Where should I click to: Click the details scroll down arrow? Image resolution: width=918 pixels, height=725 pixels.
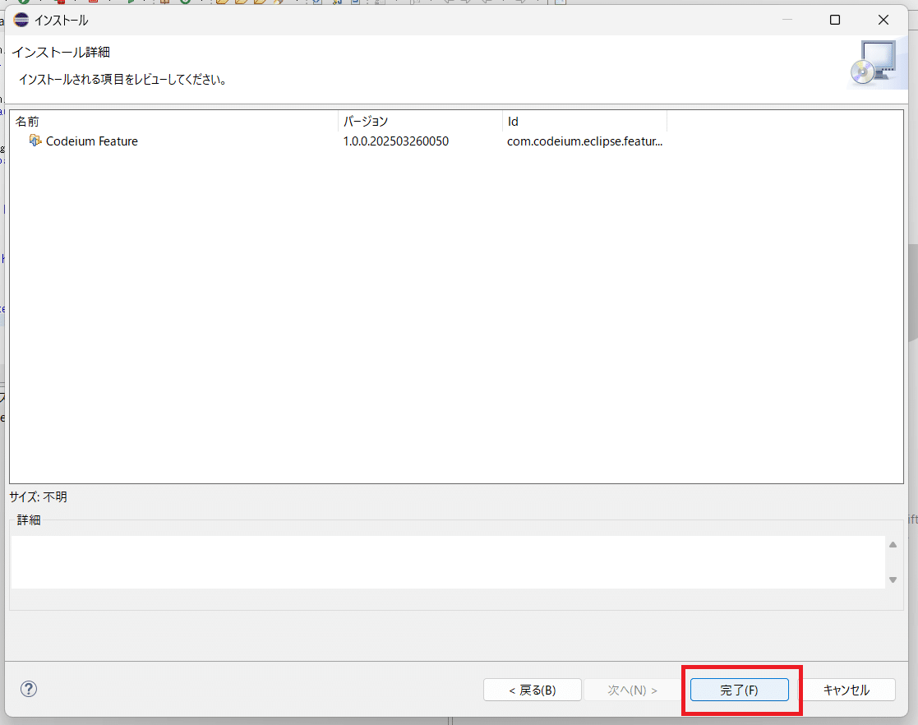tap(893, 580)
